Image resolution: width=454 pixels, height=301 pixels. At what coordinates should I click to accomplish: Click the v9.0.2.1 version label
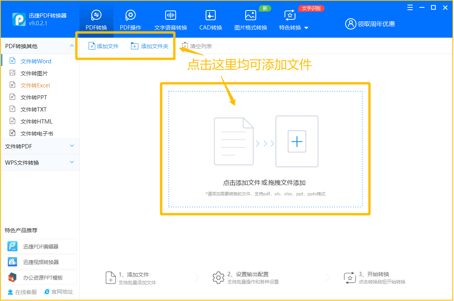point(38,23)
